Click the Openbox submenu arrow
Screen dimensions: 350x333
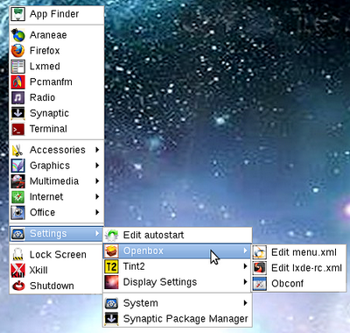pos(246,251)
